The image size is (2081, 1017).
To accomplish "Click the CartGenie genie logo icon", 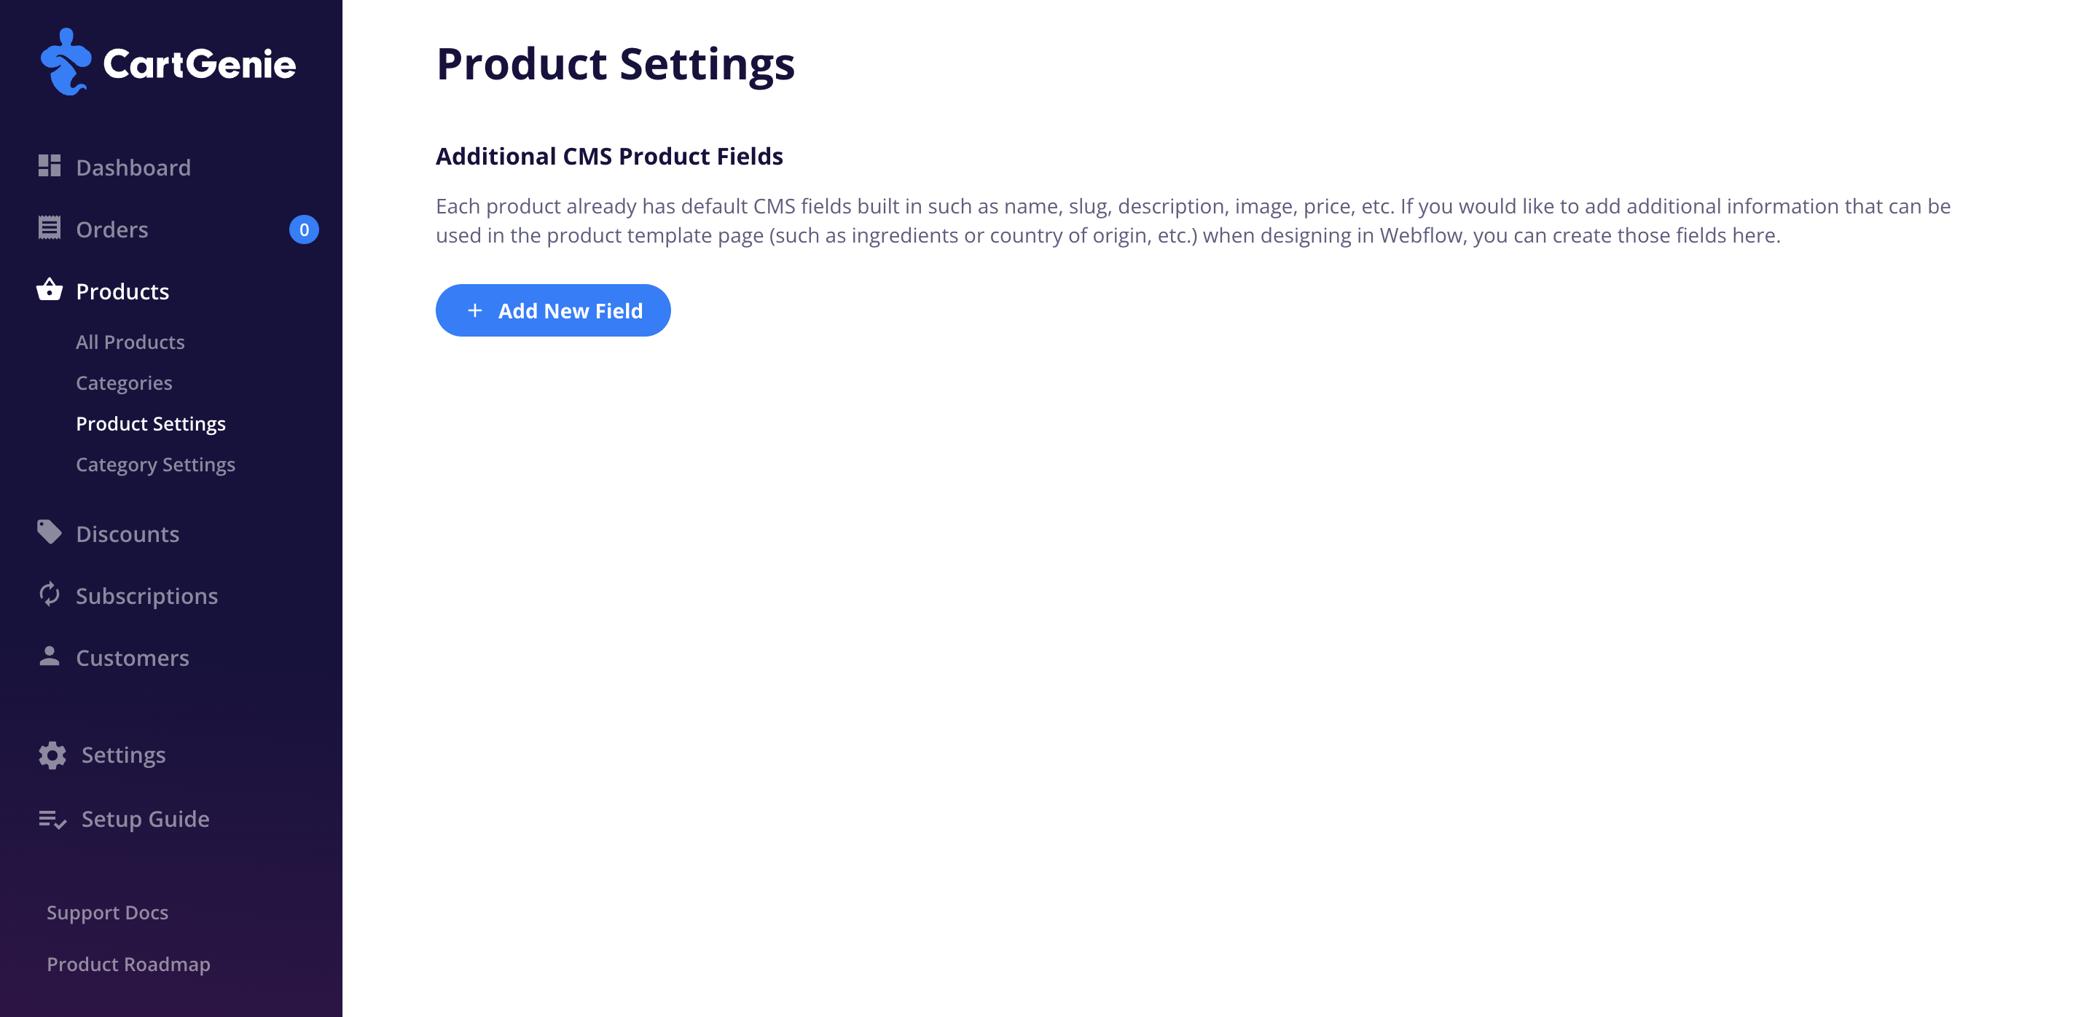I will [66, 62].
